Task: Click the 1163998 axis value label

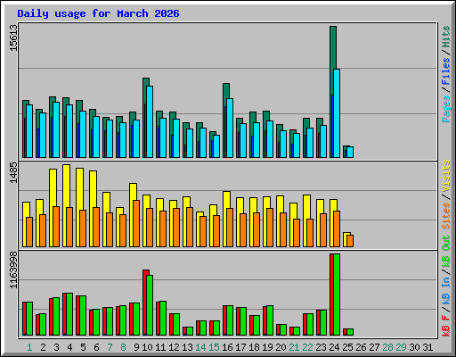Action: (13, 270)
